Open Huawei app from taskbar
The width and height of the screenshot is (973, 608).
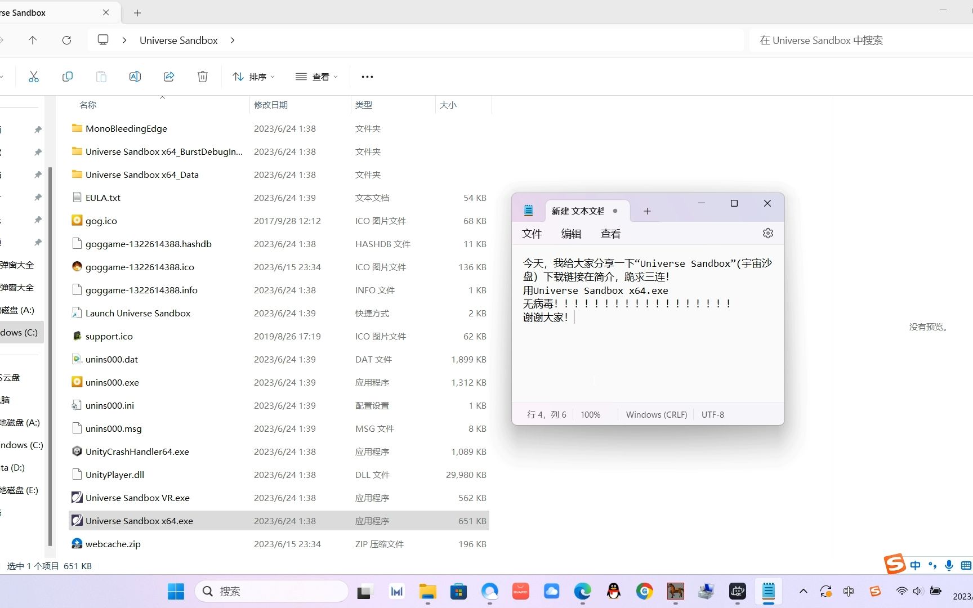point(520,591)
